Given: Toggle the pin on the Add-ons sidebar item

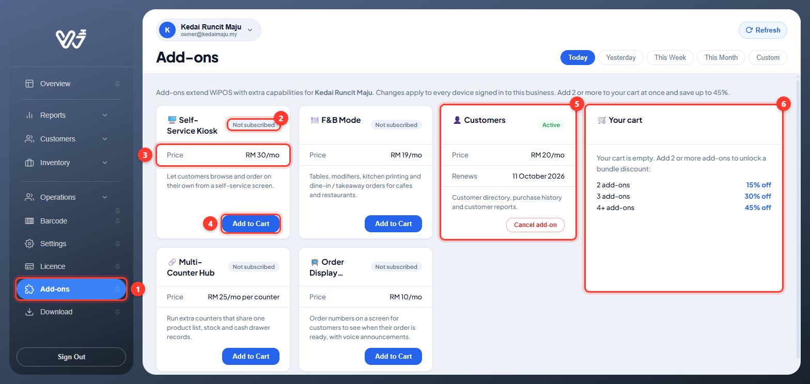Looking at the screenshot, I should tap(117, 289).
